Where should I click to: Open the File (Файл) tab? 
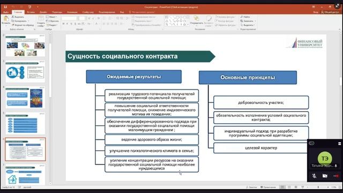(6, 12)
